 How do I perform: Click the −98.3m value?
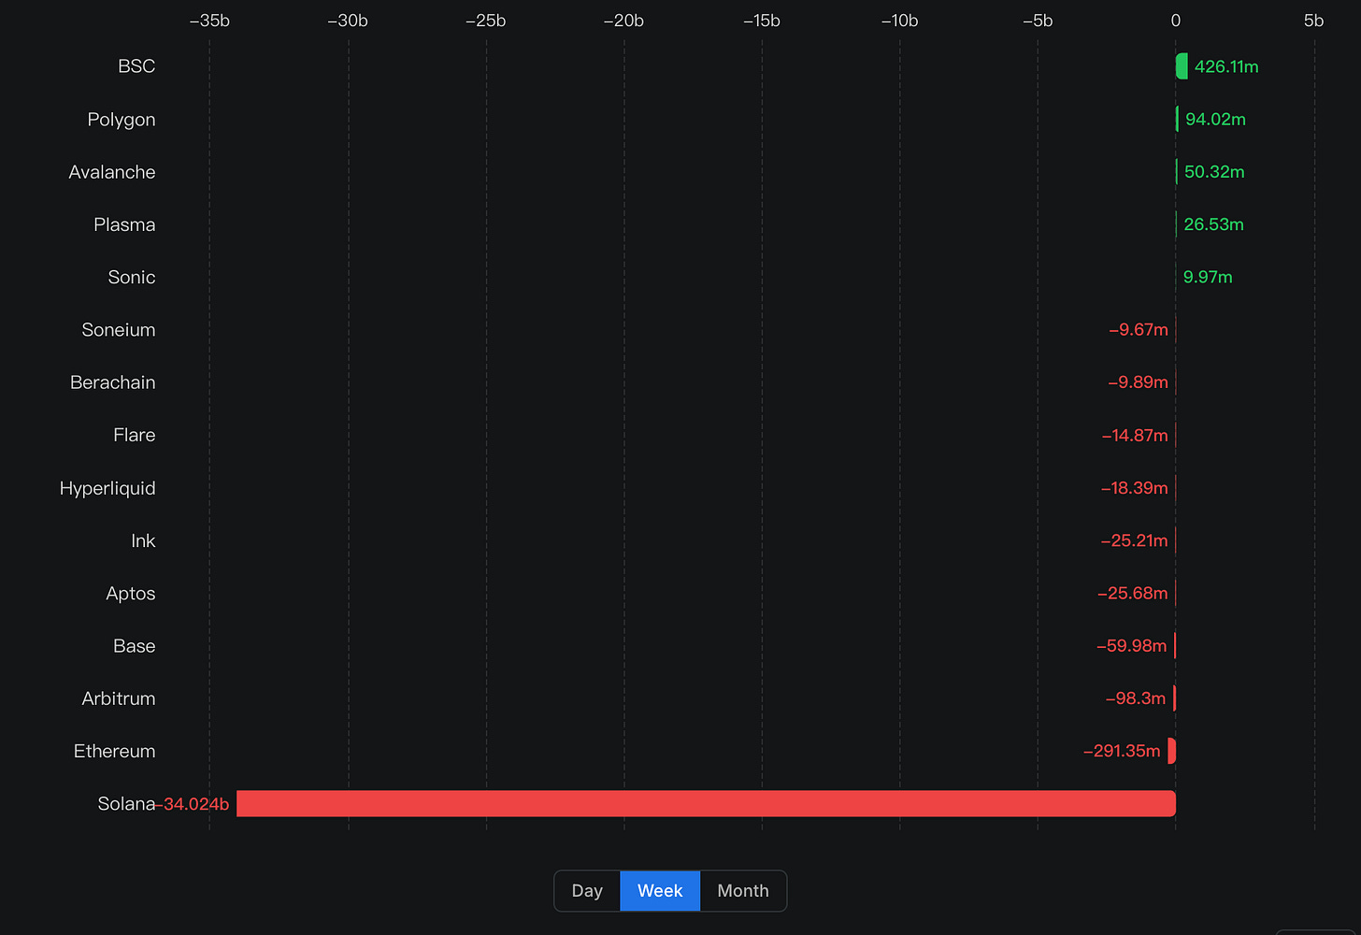click(x=1136, y=698)
